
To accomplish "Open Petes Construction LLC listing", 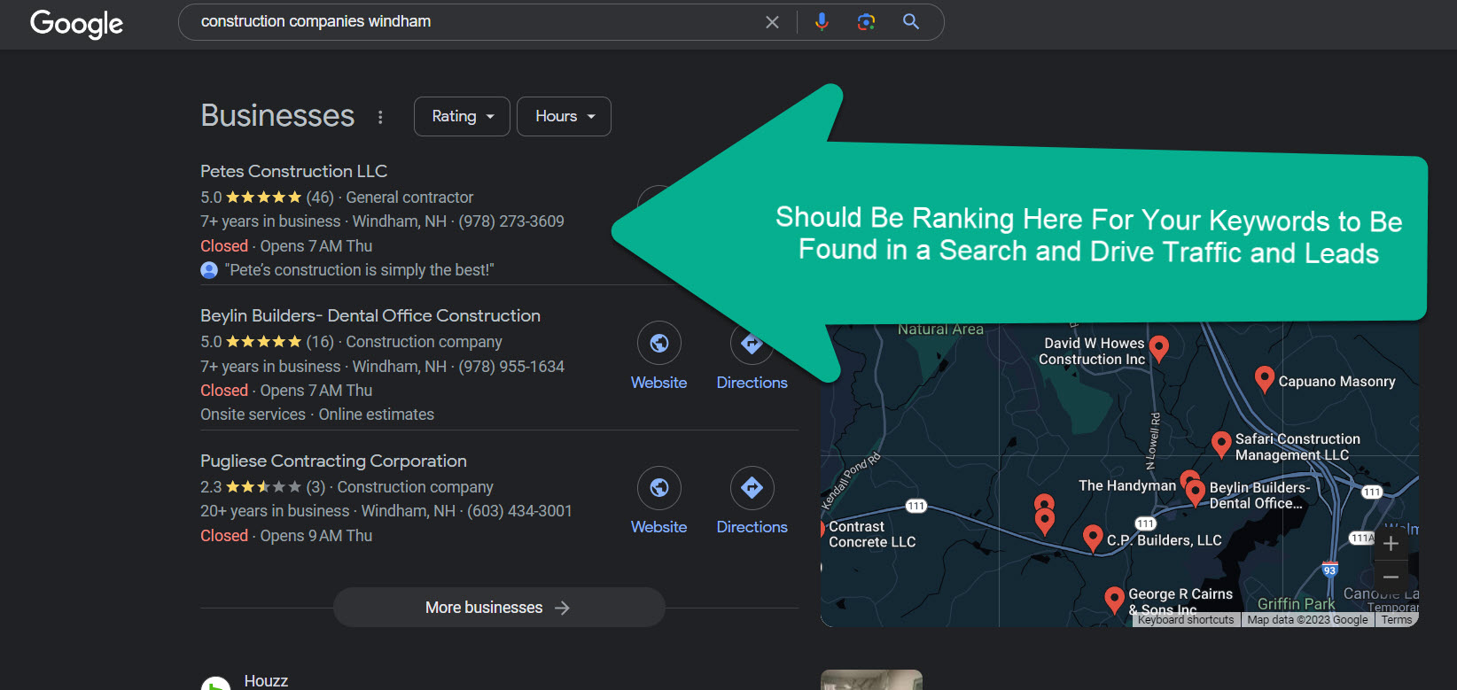I will [293, 171].
